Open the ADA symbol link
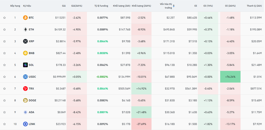265x130 pixels. point(31,112)
